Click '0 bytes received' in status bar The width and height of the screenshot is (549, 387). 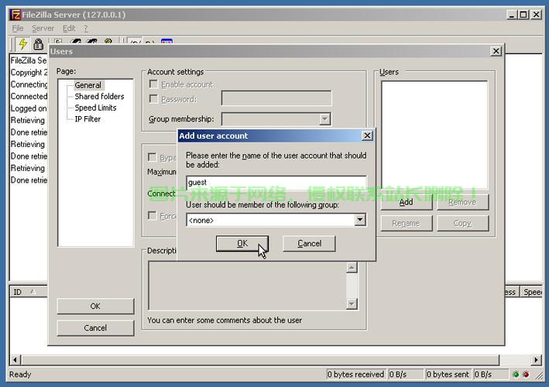click(355, 375)
